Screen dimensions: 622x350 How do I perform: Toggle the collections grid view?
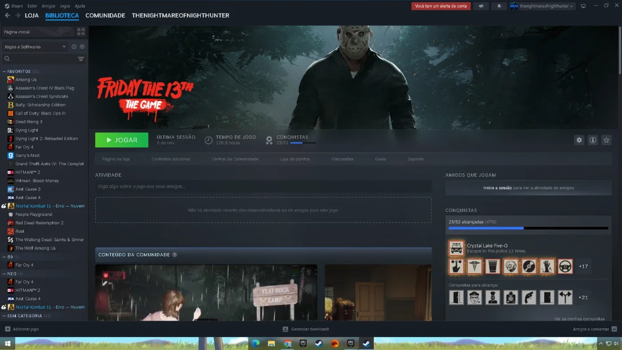pos(81,32)
